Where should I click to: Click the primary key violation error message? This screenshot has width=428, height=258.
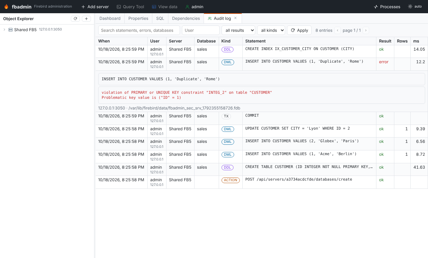point(262,95)
